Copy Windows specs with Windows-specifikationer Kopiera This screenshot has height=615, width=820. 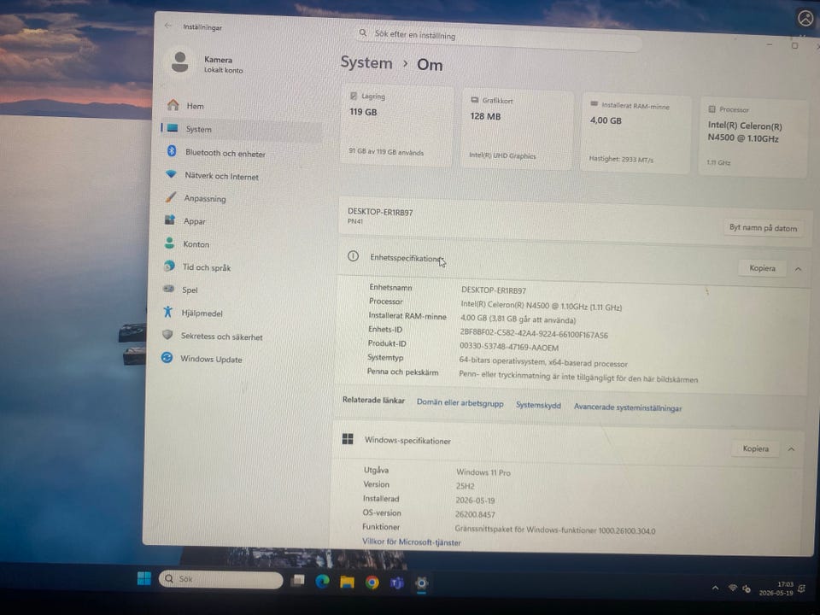tap(756, 448)
